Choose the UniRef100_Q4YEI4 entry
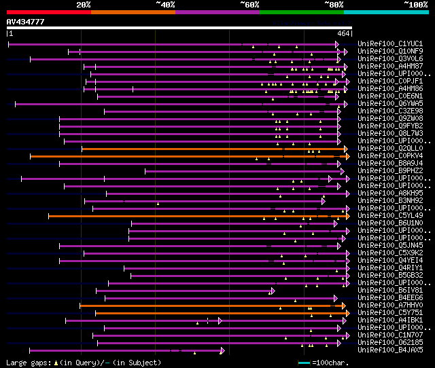 click(390, 261)
